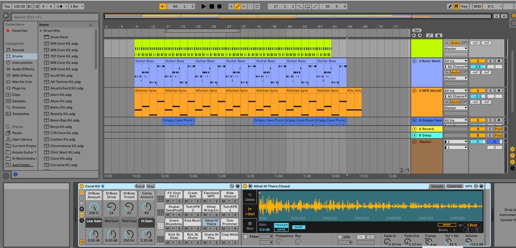Toggle Hihat Hi There Closed device activator
Viewport: 516px width, 248px height.
(245, 186)
